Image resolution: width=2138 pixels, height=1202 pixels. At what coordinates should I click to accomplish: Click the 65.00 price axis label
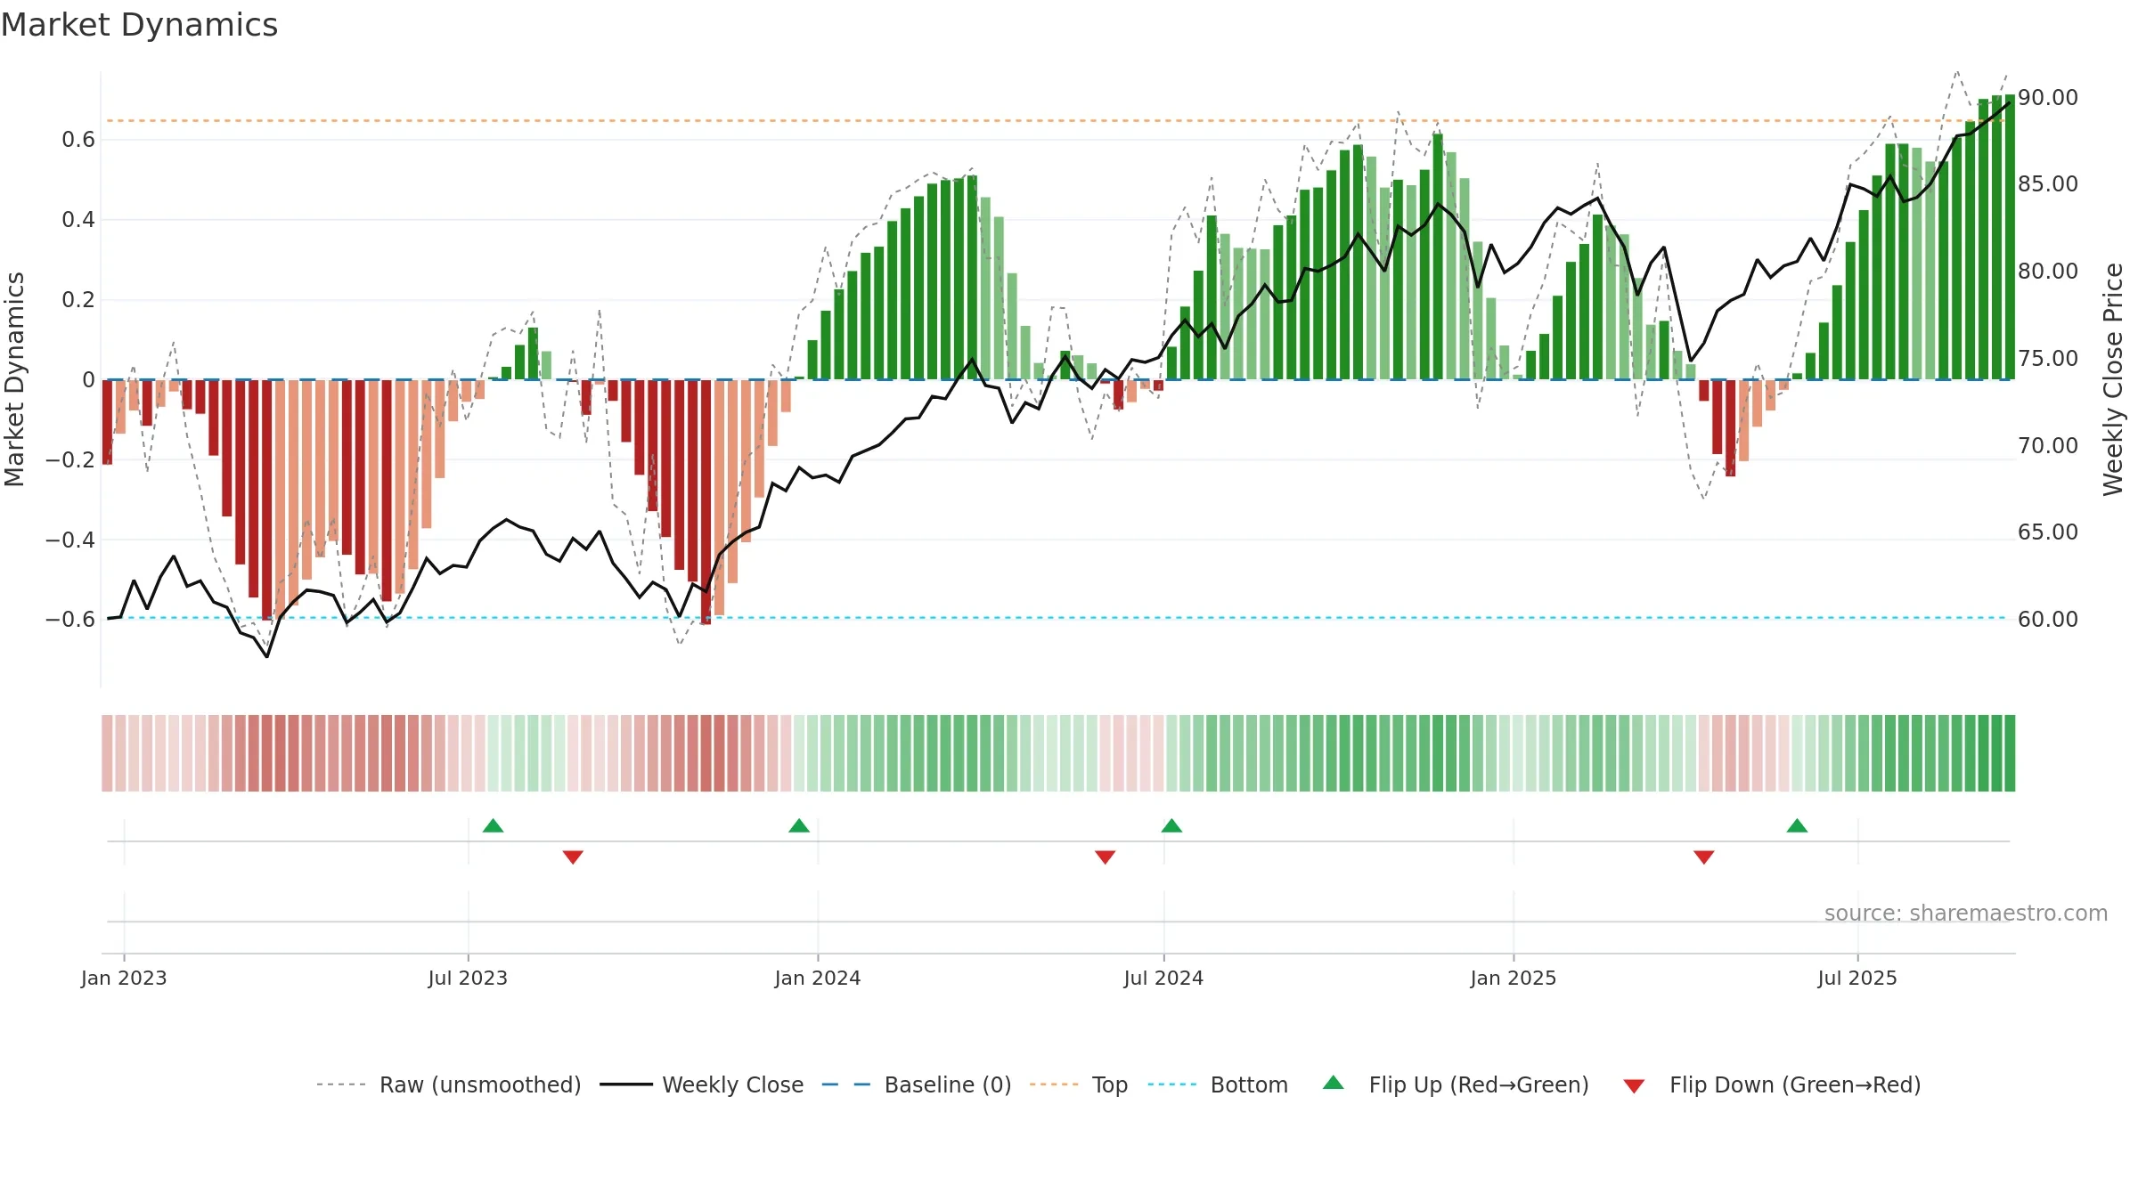point(2048,532)
